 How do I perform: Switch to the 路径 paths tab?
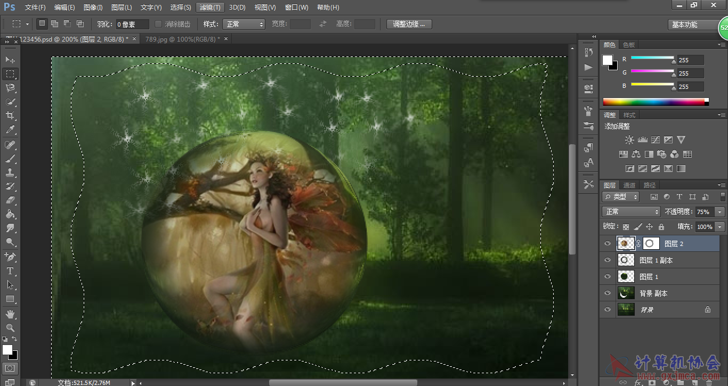(650, 185)
